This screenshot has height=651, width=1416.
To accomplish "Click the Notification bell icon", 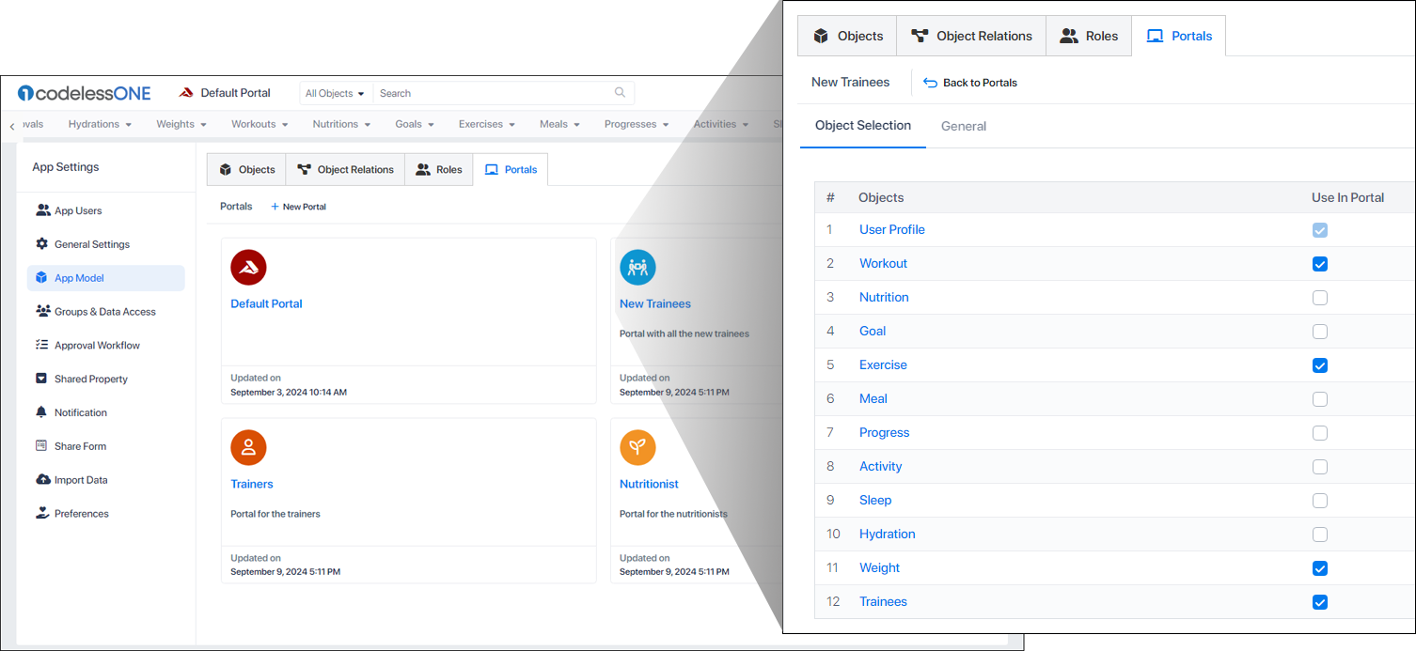I will point(42,412).
